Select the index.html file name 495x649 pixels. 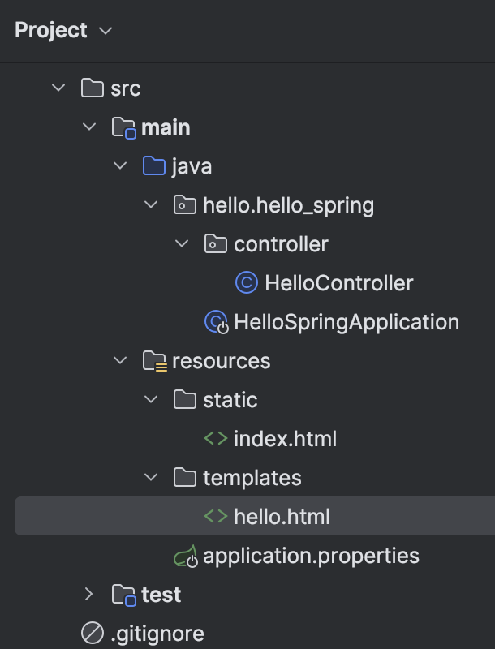click(285, 439)
